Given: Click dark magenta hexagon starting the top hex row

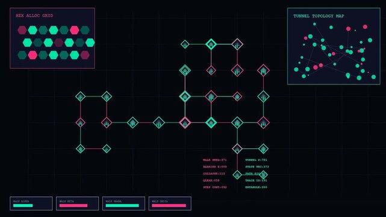Looking at the screenshot, I should (x=22, y=30).
